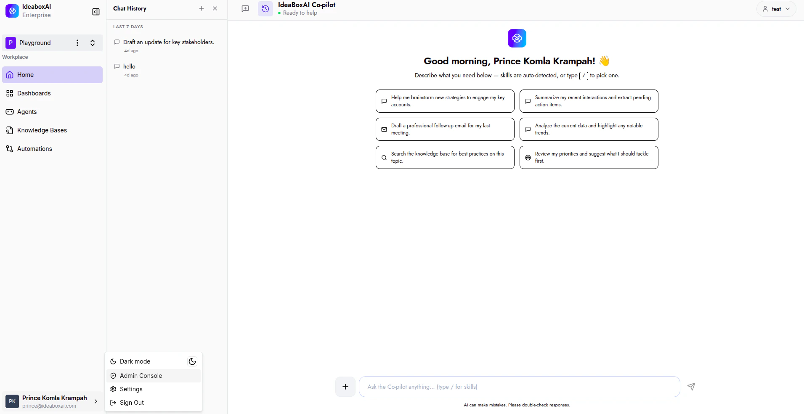Close the Chat History panel
This screenshot has height=414, width=804.
click(x=215, y=8)
